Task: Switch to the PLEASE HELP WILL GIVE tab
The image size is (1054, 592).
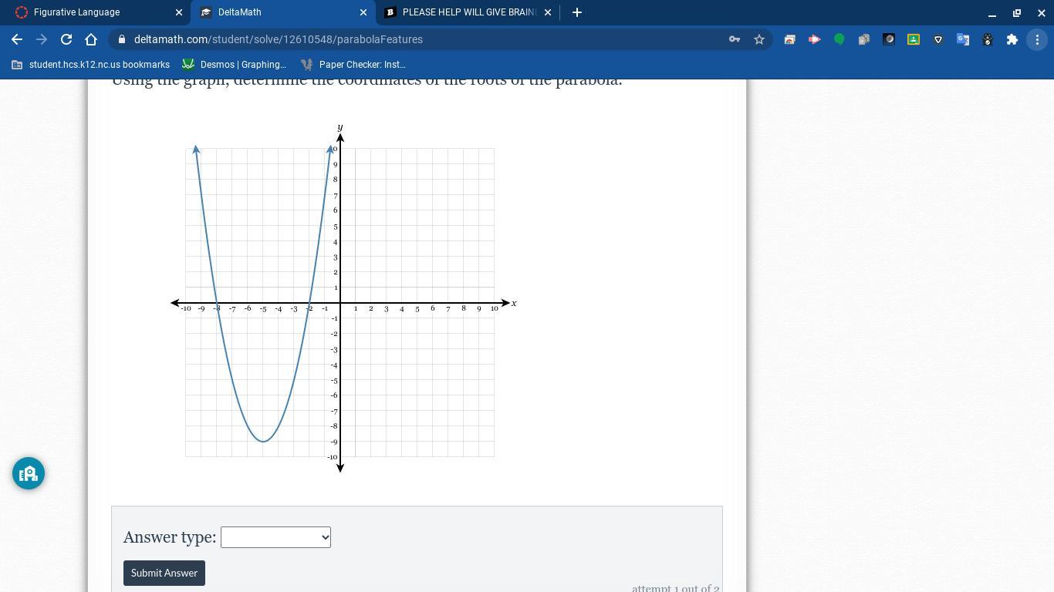Action: (467, 12)
